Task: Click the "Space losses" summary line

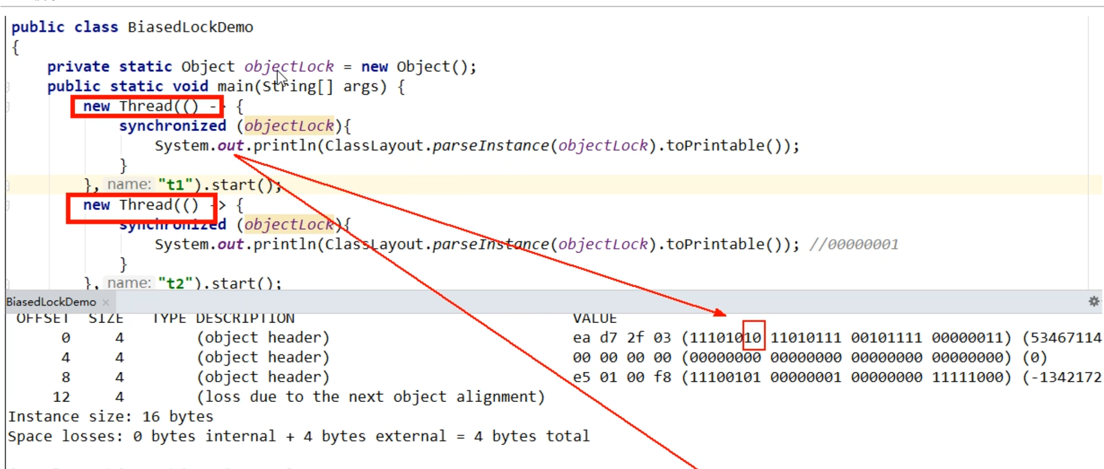Action: coord(299,436)
